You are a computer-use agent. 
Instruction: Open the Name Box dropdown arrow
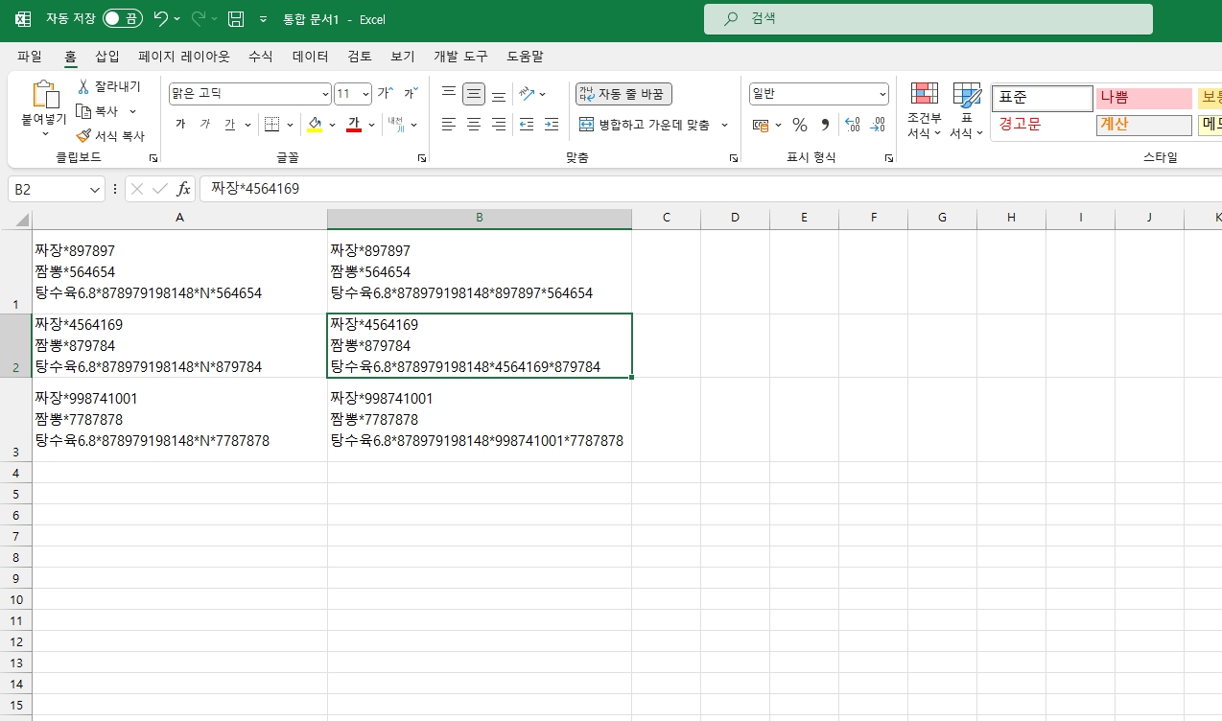click(95, 190)
